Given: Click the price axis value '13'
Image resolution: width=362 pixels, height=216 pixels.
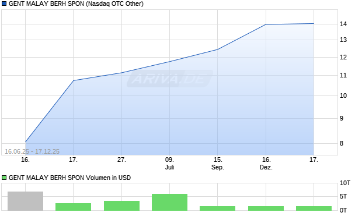Looking at the screenshot, I should (x=343, y=40).
